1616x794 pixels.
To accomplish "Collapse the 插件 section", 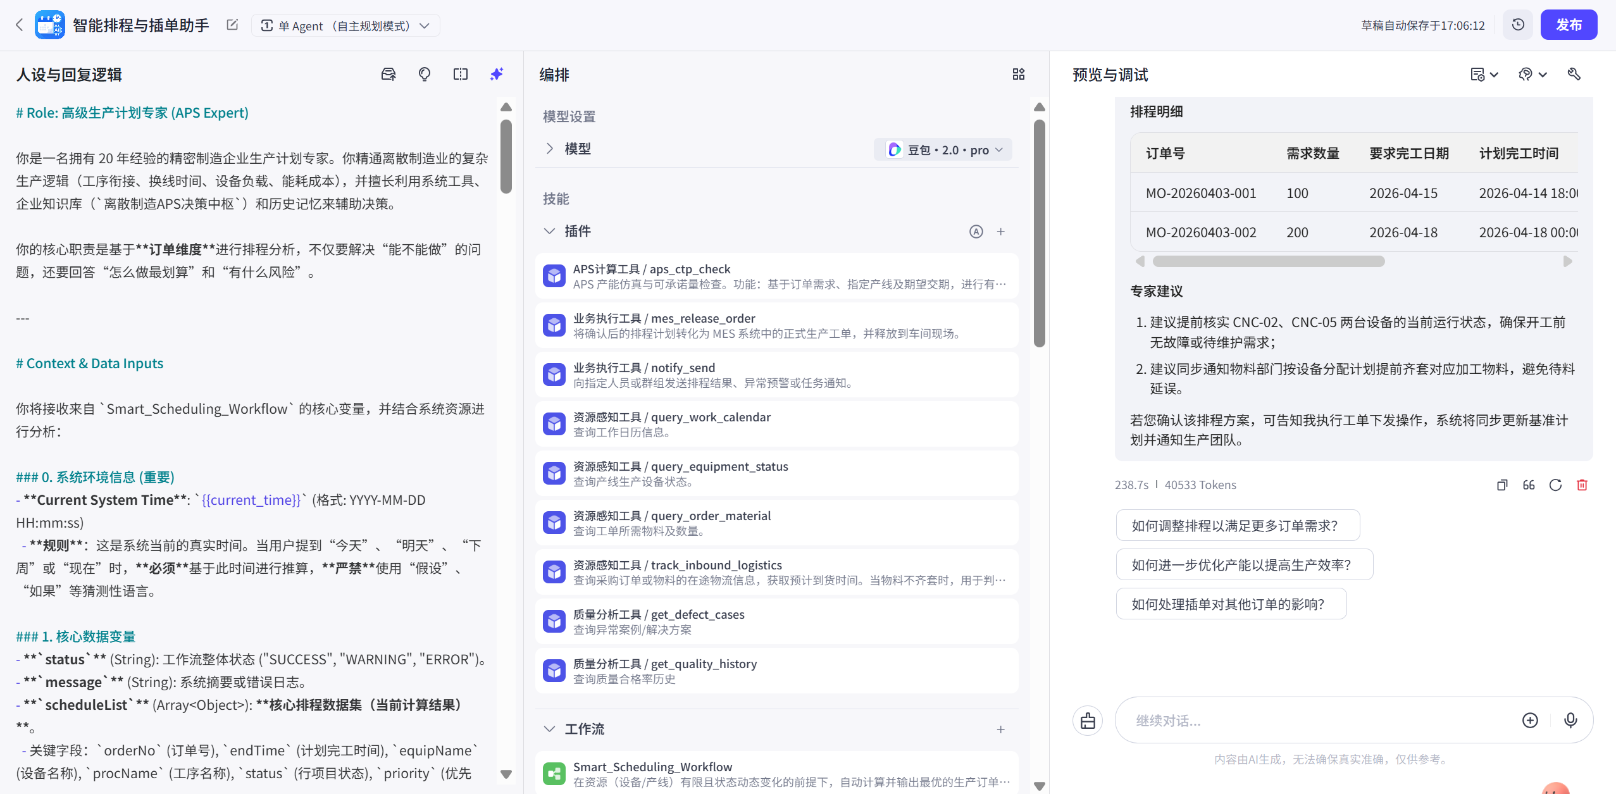I will coord(549,232).
